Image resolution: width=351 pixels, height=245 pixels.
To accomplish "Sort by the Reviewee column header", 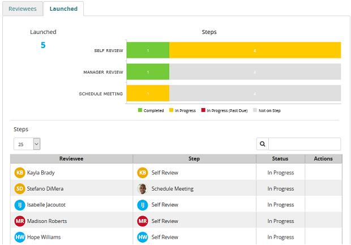I will 71,158.
